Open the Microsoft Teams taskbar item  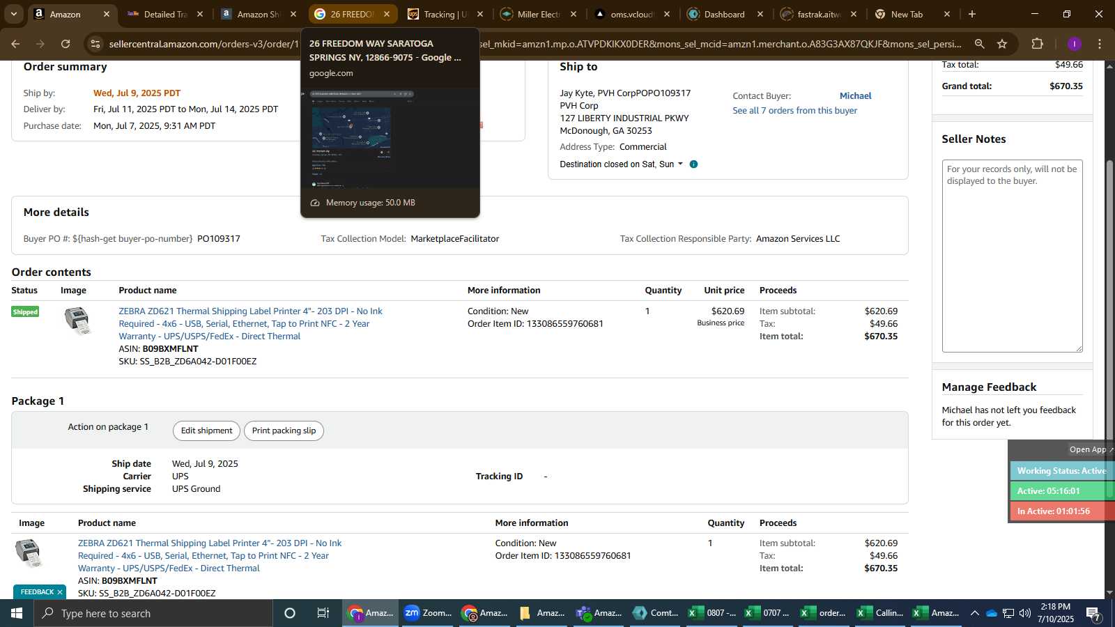pyautogui.click(x=599, y=613)
